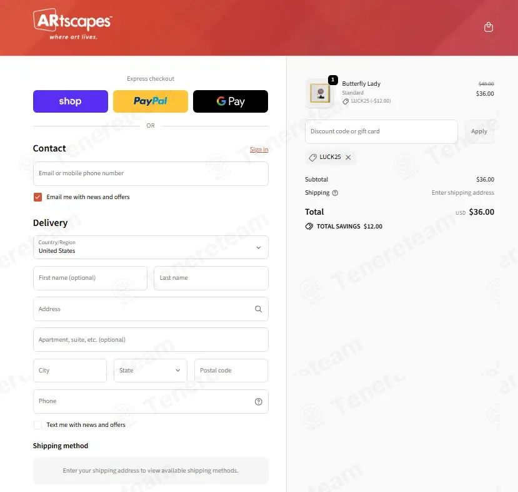Screen dimensions: 518x492
Task: Uncheck Email me with news and offers
Action: (37, 197)
